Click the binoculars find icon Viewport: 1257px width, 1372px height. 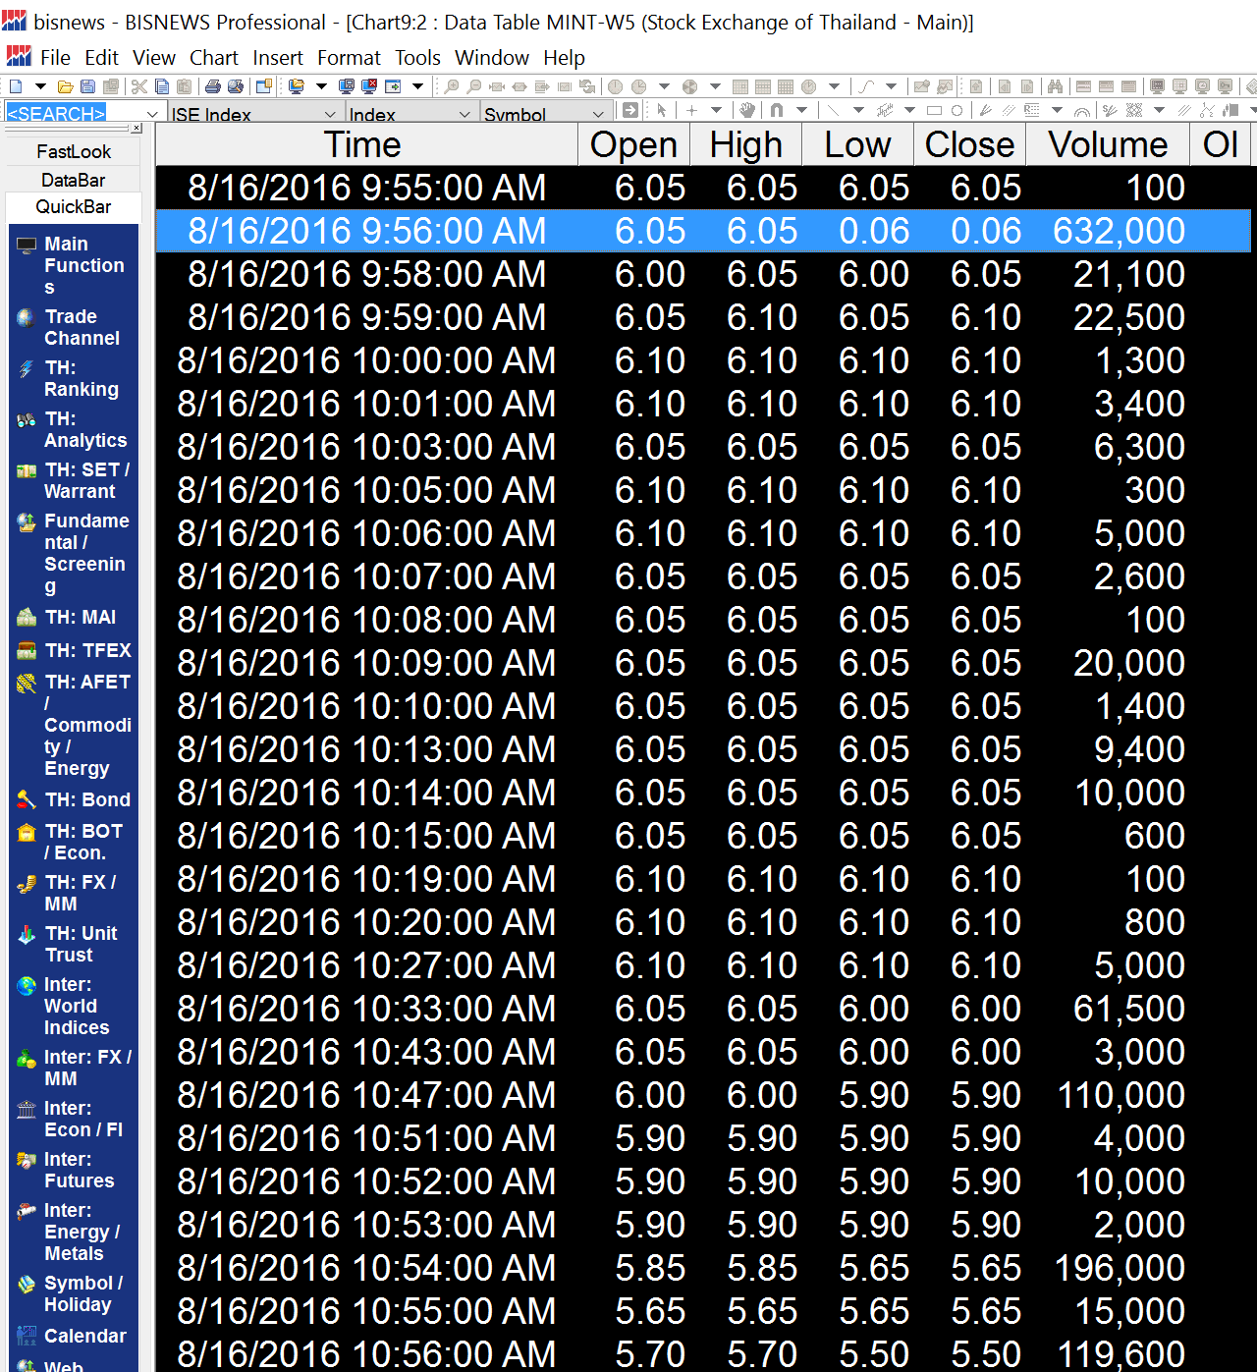coord(1055,86)
